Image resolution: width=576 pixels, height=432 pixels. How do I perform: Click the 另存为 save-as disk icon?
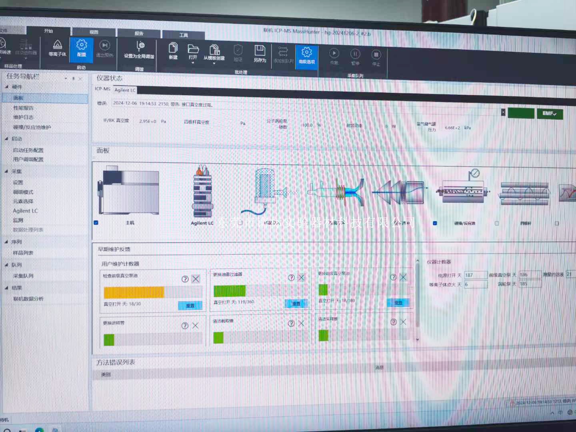(260, 50)
